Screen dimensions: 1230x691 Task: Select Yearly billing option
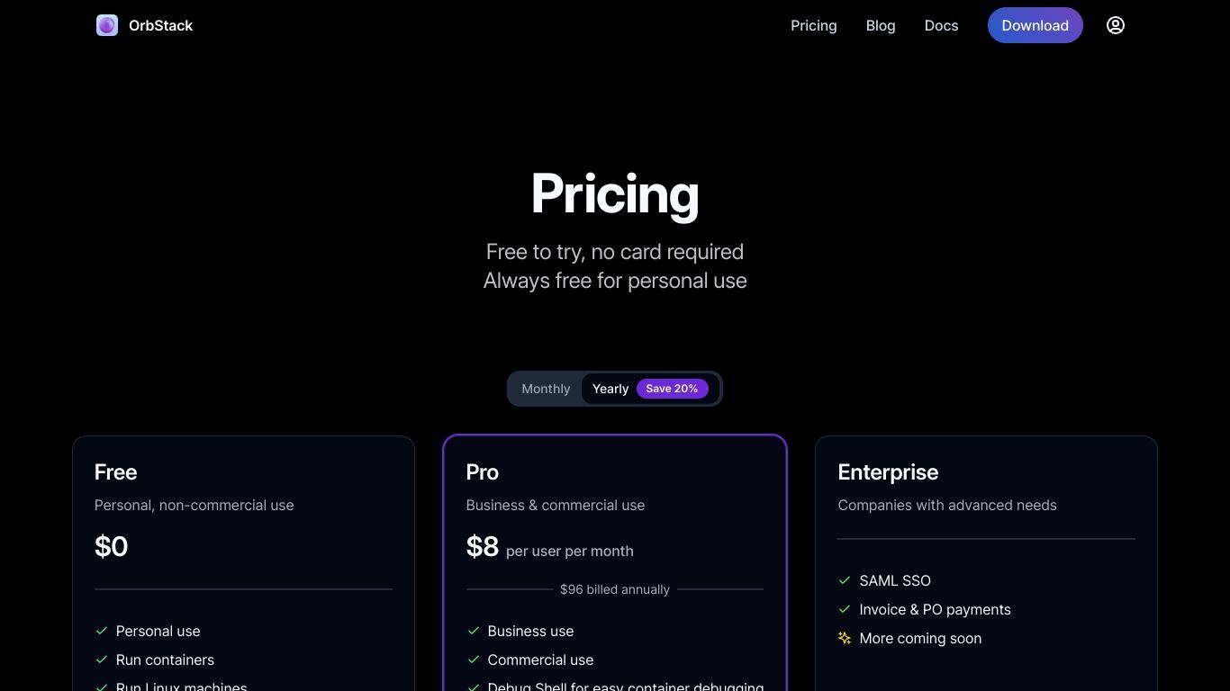click(610, 389)
